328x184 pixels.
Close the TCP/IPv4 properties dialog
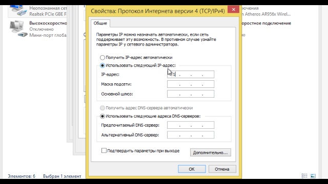point(234,9)
